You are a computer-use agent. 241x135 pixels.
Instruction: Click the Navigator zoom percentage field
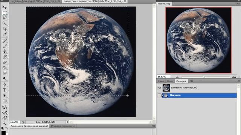tap(164, 76)
